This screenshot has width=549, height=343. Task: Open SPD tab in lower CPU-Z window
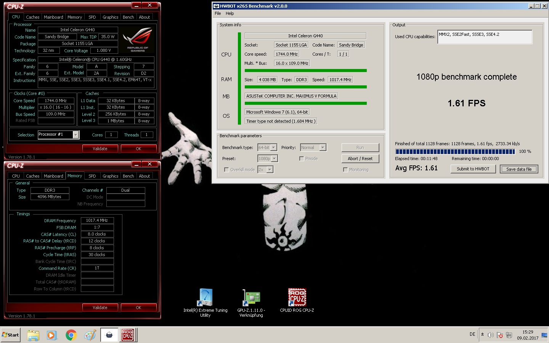[92, 176]
